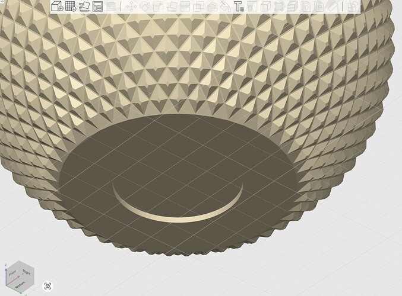Click the bounding box corners icon
Screen dimensions: 402x296
(x=279, y=7)
